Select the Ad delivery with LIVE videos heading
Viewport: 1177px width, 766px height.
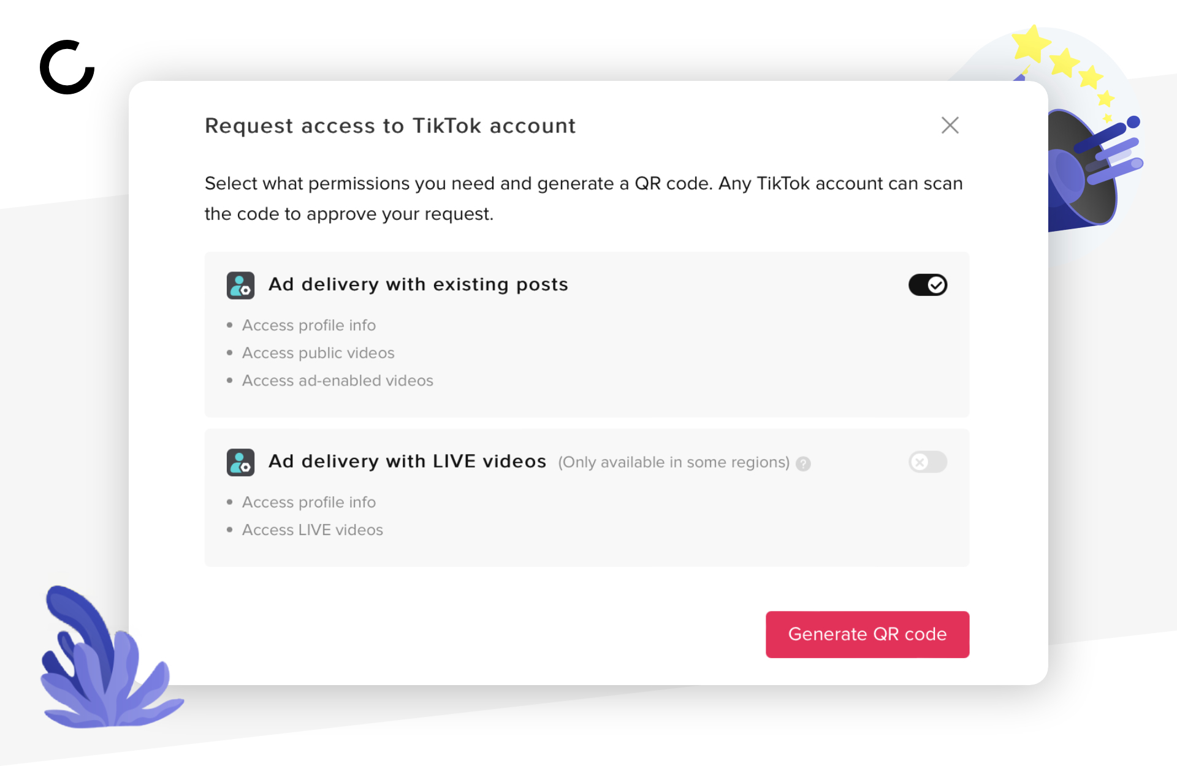point(407,461)
